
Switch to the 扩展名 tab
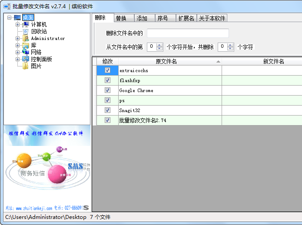click(186, 18)
